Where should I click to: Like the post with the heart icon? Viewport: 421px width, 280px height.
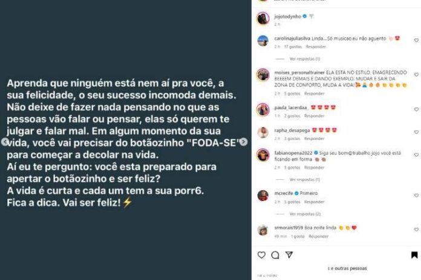pos(261,255)
